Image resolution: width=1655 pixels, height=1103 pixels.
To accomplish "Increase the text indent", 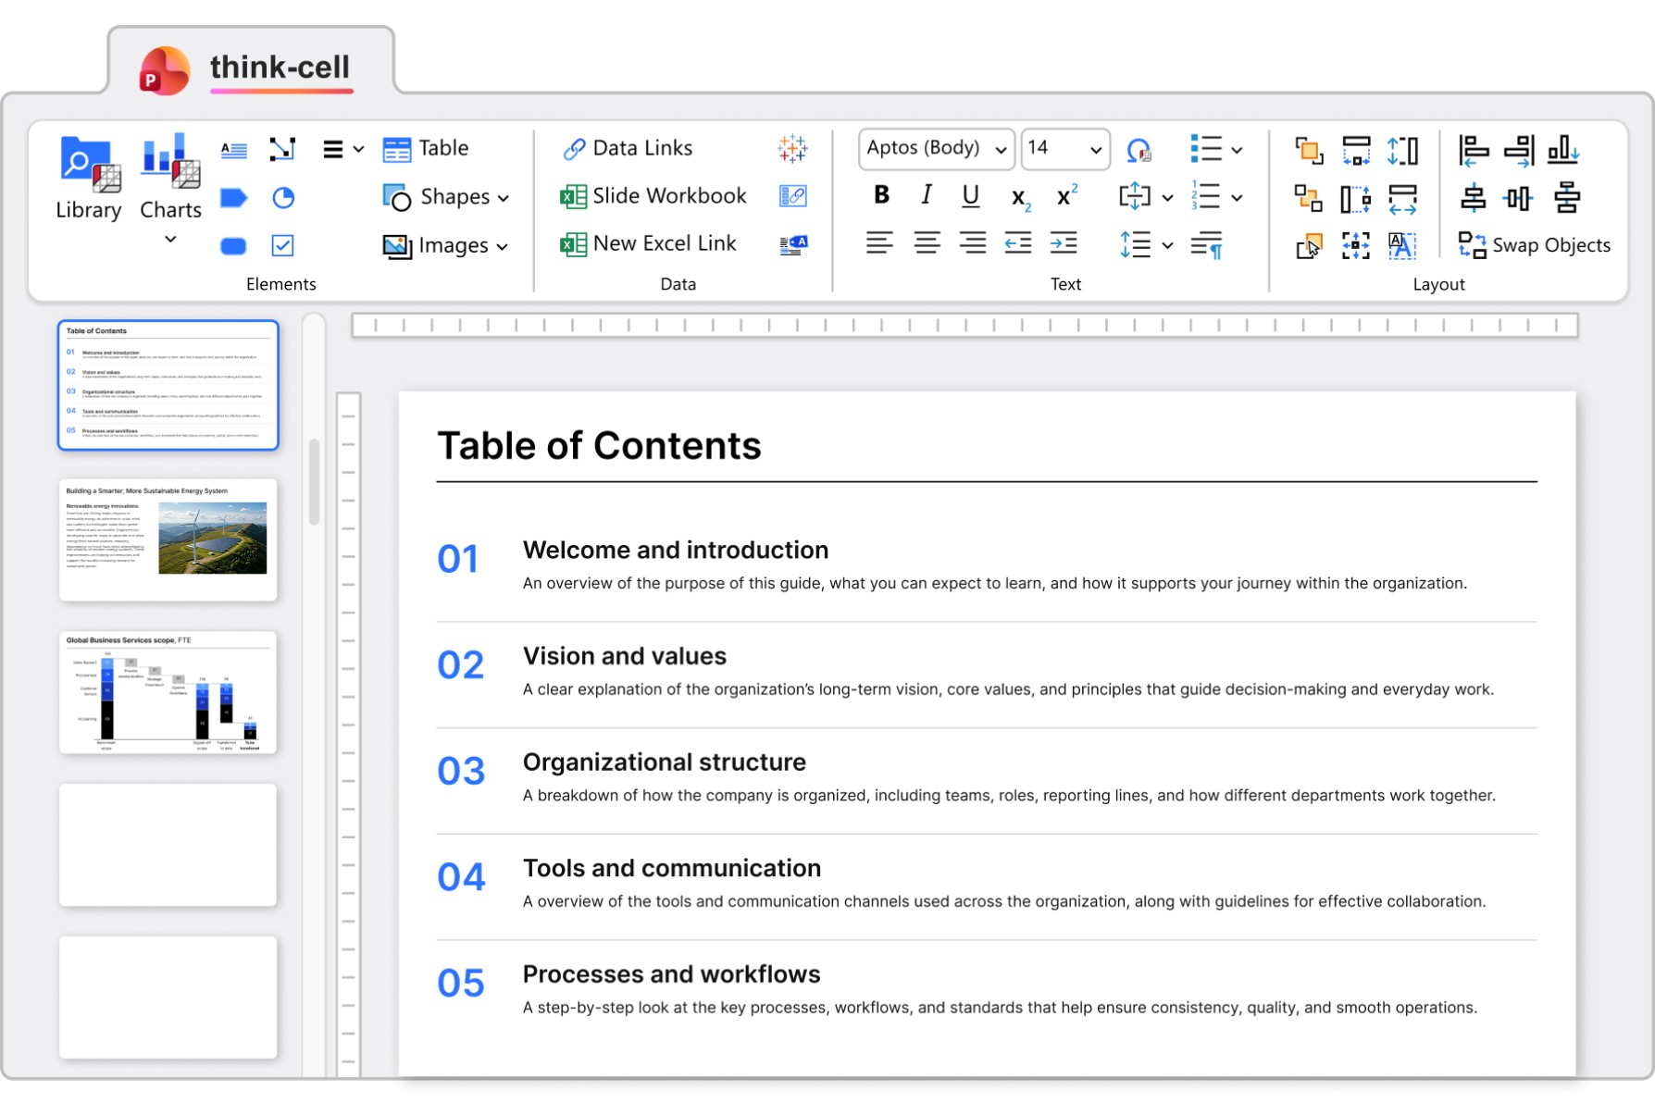I will pyautogui.click(x=1064, y=243).
